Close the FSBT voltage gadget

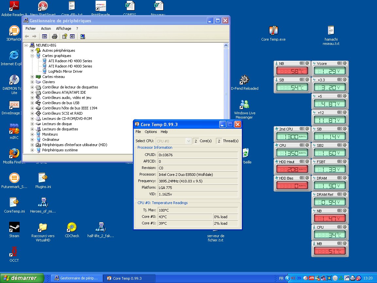click(x=345, y=161)
